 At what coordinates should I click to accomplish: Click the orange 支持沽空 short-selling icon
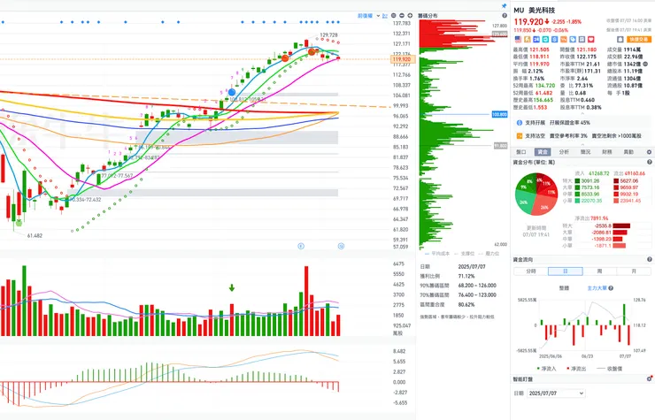coord(520,135)
